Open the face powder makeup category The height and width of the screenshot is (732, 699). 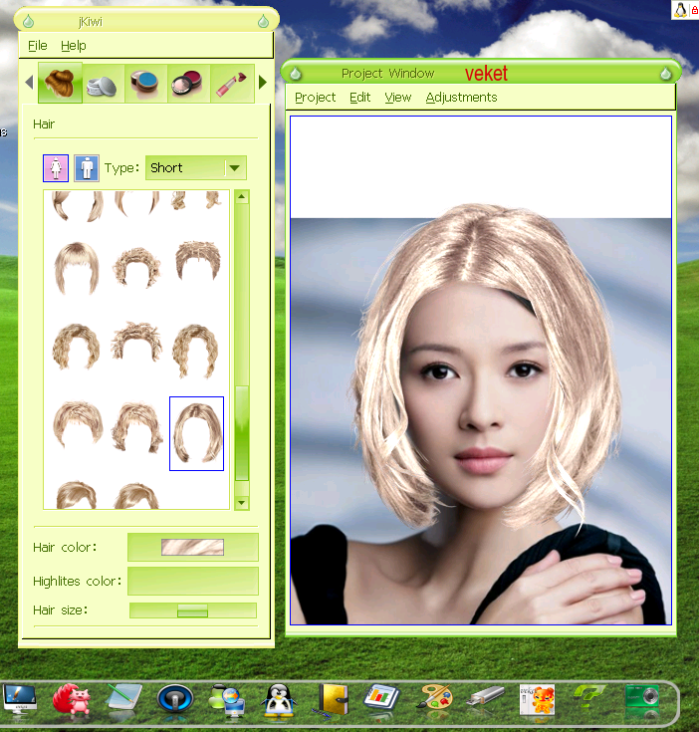coord(103,84)
